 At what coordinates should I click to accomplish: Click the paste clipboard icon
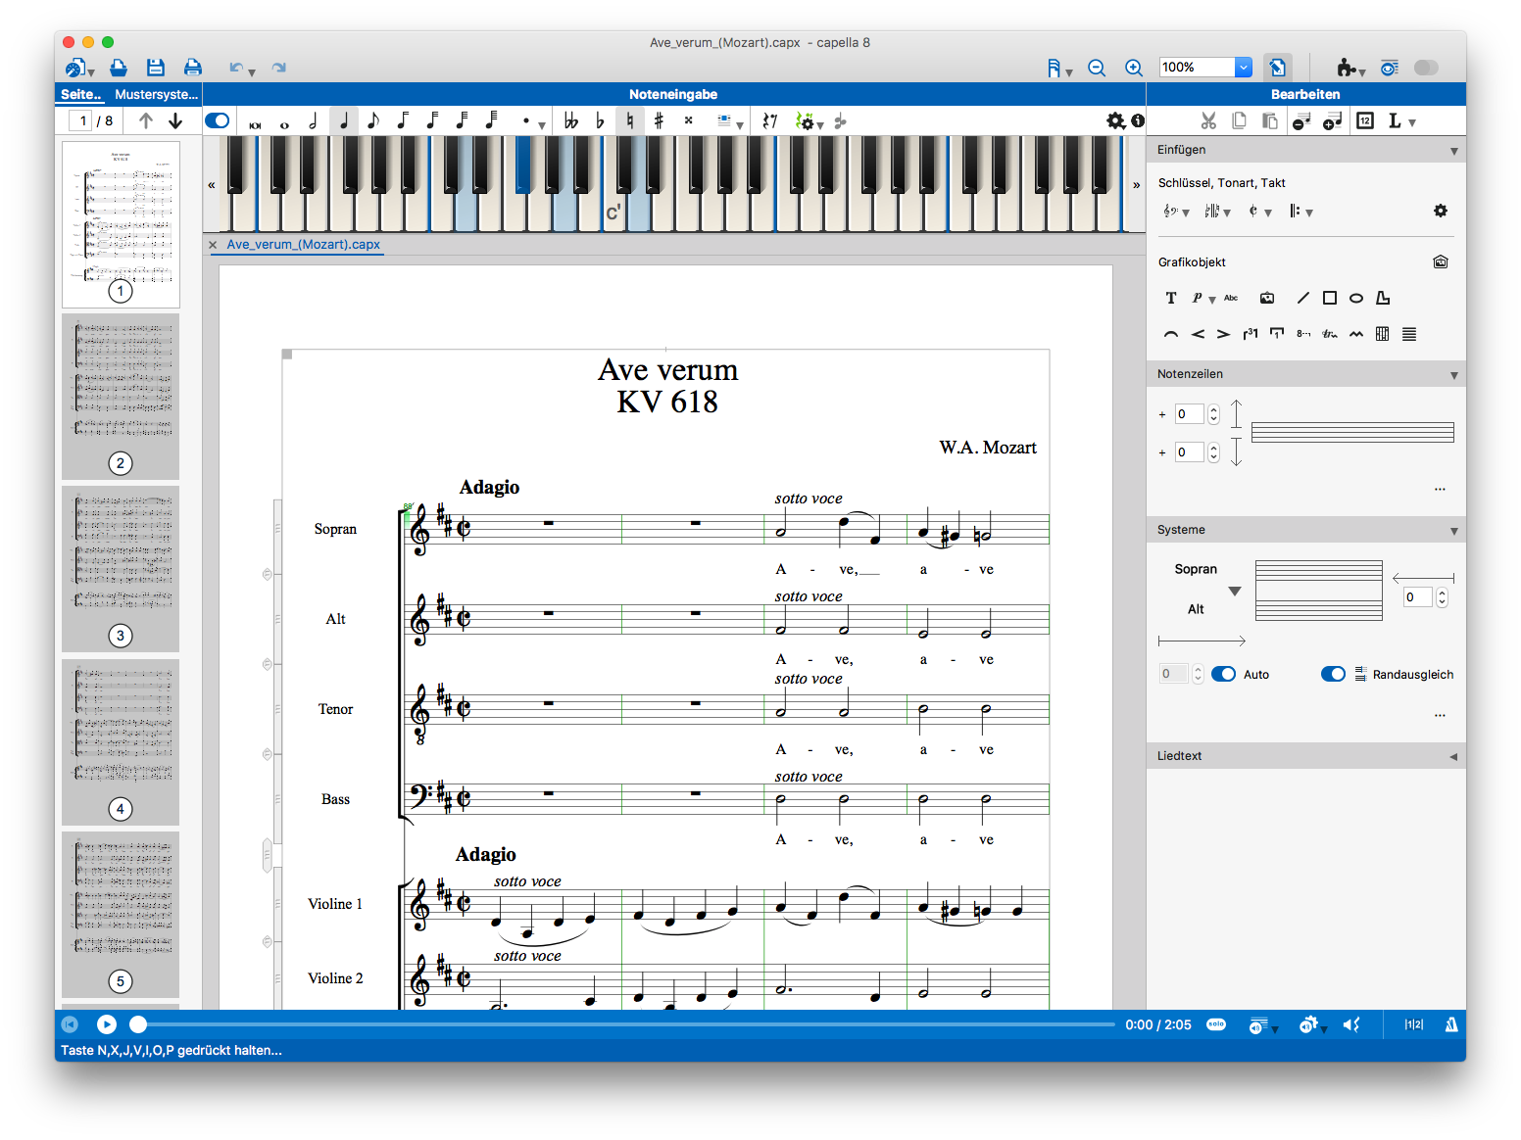tap(1269, 120)
